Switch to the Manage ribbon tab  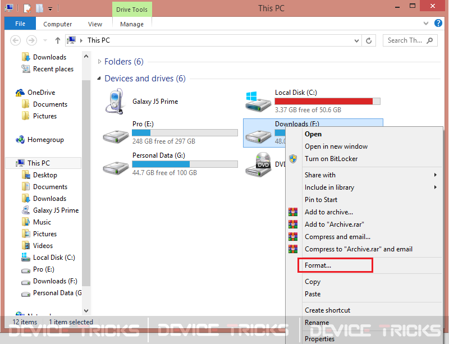click(x=132, y=24)
